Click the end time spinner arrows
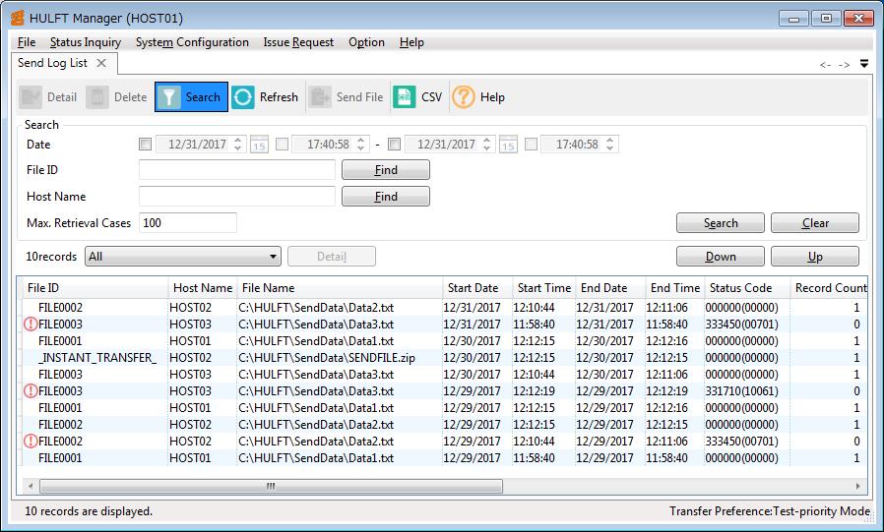 pyautogui.click(x=610, y=145)
